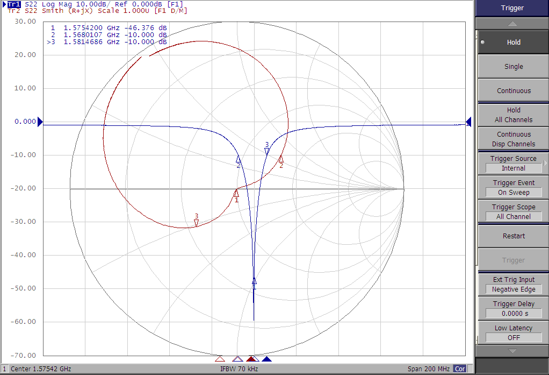Click left reference level pointer at 0.000
This screenshot has width=549, height=375.
40,122
